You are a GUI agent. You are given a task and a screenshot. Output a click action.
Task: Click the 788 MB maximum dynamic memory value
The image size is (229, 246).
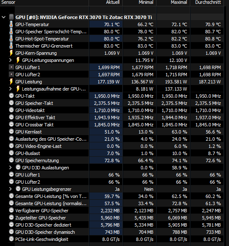[x=180, y=232]
